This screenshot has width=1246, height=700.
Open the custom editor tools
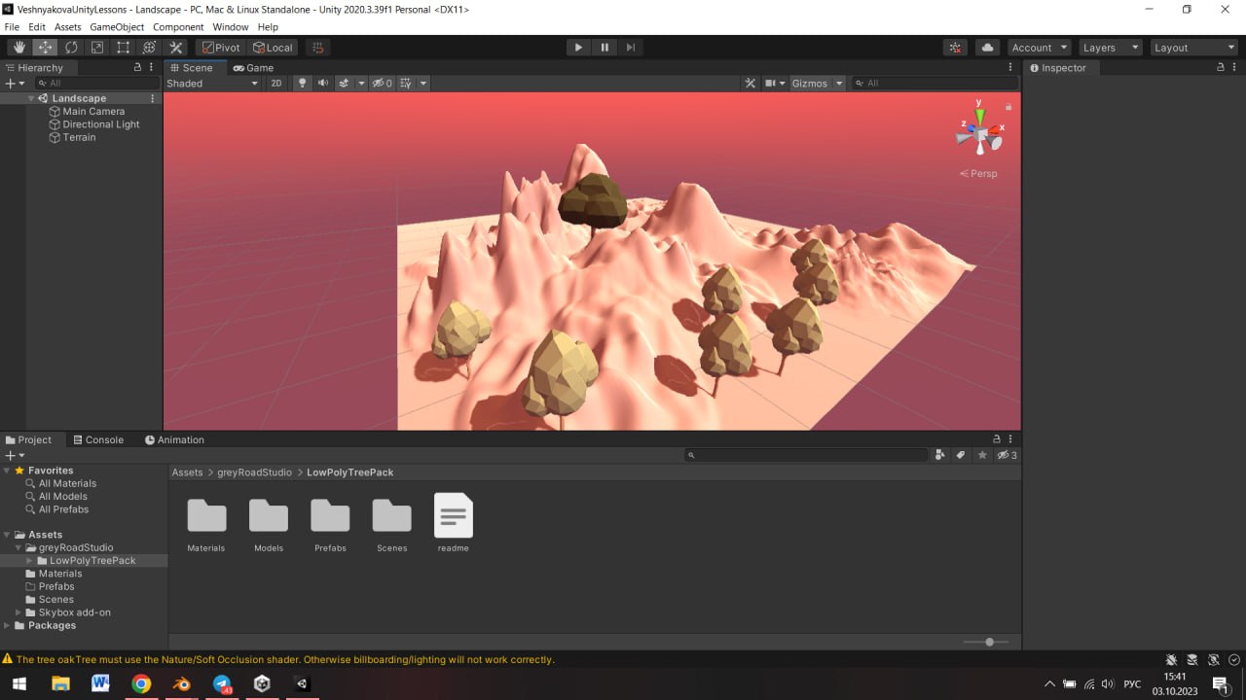pyautogui.click(x=176, y=48)
